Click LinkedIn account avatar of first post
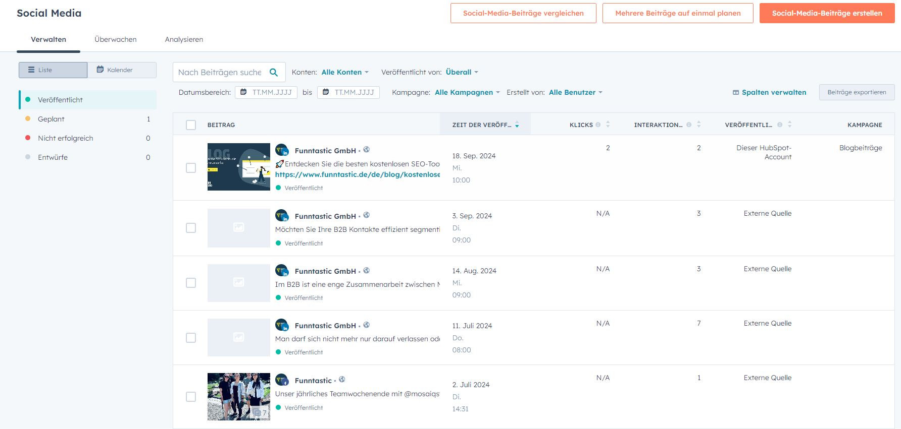The height and width of the screenshot is (429, 901). (x=282, y=150)
